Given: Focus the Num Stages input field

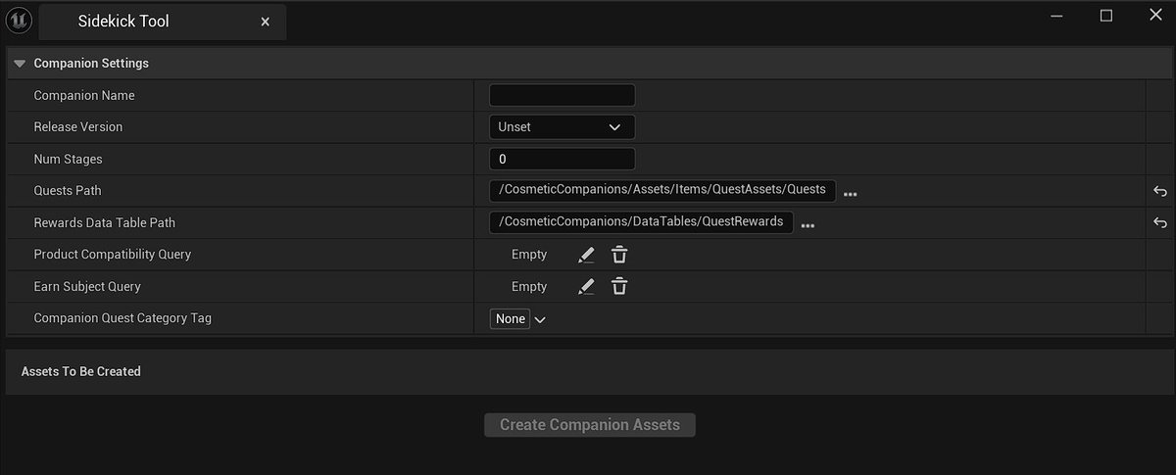Looking at the screenshot, I should click(562, 159).
